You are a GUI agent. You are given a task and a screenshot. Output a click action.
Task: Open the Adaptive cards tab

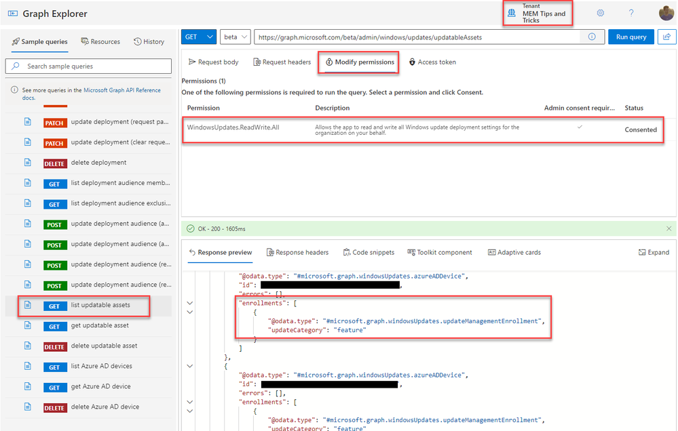pyautogui.click(x=514, y=253)
